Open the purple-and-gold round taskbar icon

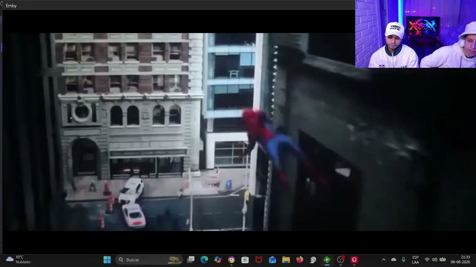tap(231, 260)
